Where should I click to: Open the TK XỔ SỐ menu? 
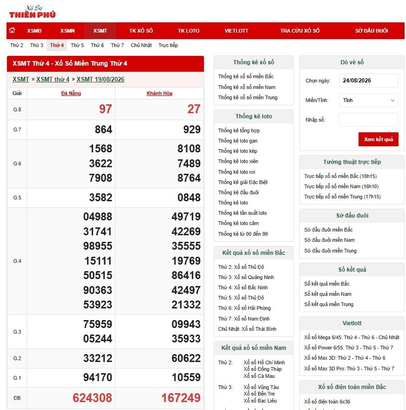pyautogui.click(x=141, y=31)
